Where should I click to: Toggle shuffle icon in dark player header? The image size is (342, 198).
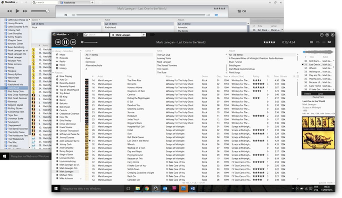[x=329, y=42]
